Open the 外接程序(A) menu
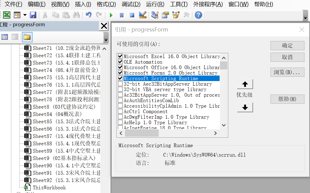Viewport: 310px width, 193px height. (208, 4)
